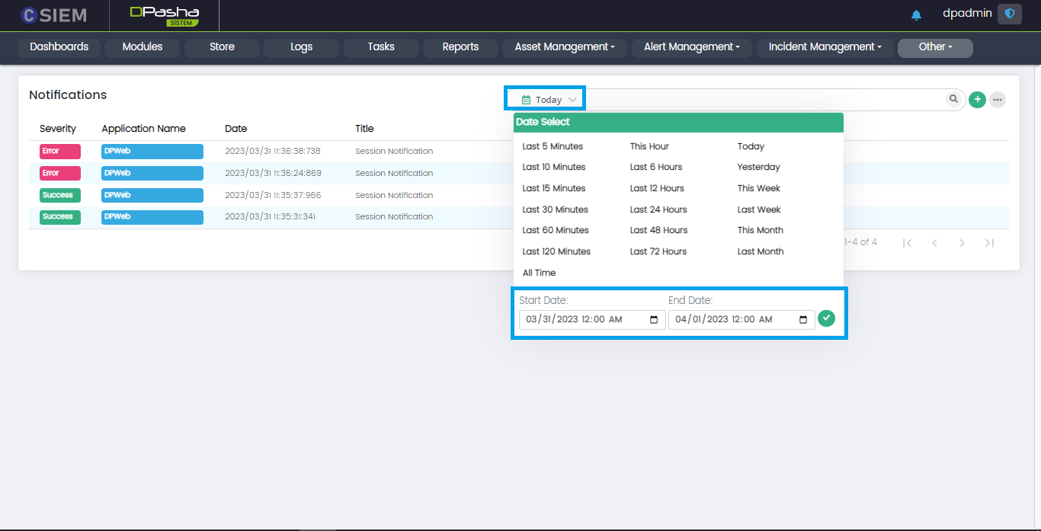Click the Start Date input field
The width and height of the screenshot is (1041, 531).
[583, 320]
